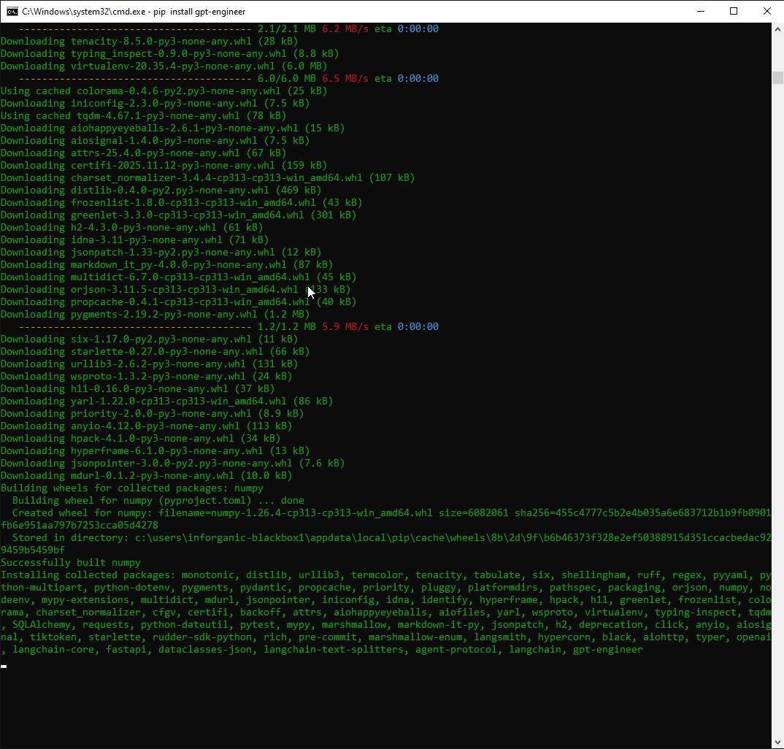The height and width of the screenshot is (749, 784).
Task: Maximize the command prompt window
Action: click(x=734, y=11)
